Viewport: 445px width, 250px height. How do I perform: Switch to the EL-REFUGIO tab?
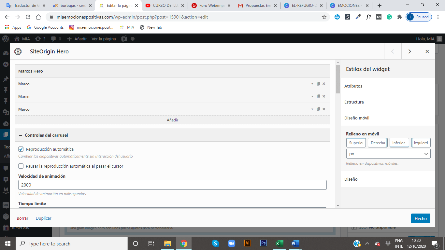pos(304,6)
